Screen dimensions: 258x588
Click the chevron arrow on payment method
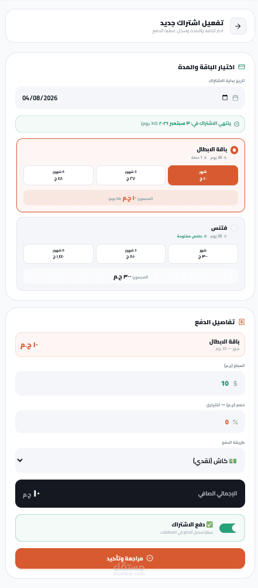(x=20, y=460)
